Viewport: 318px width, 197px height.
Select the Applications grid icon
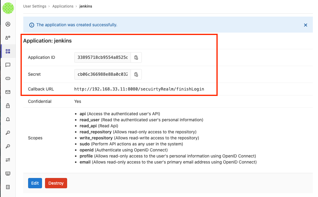[8, 51]
